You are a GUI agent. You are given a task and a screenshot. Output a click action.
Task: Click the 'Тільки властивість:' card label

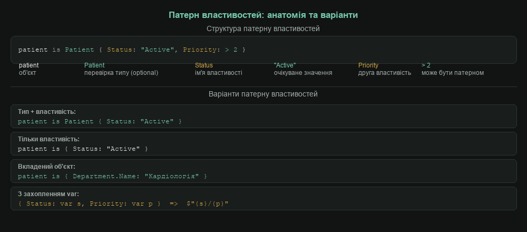coord(48,139)
